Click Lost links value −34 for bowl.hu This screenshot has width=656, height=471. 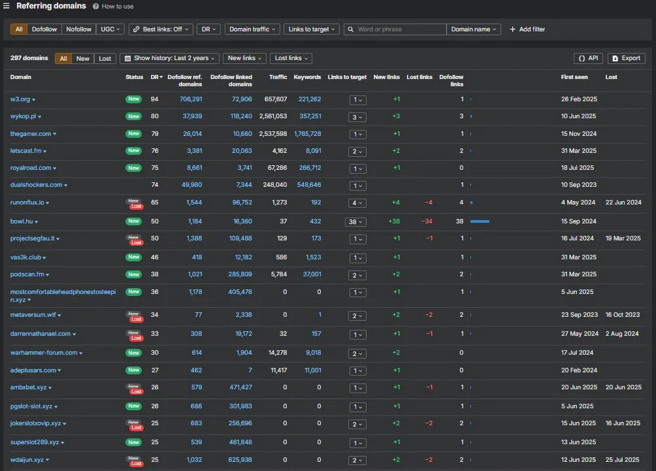tap(427, 221)
